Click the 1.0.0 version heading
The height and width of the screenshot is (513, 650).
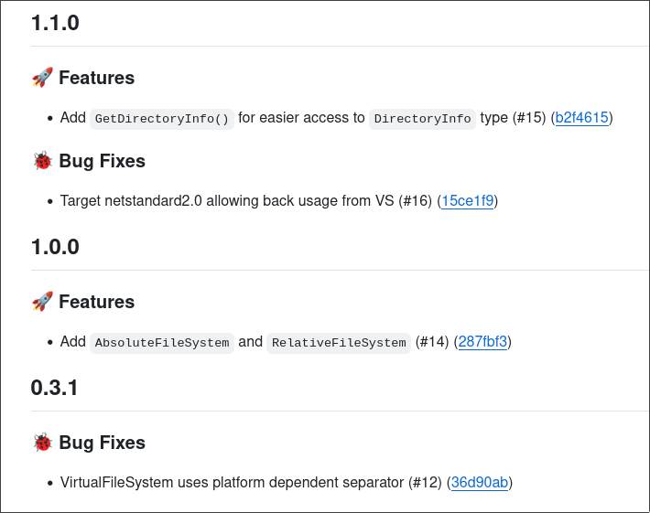coord(55,247)
